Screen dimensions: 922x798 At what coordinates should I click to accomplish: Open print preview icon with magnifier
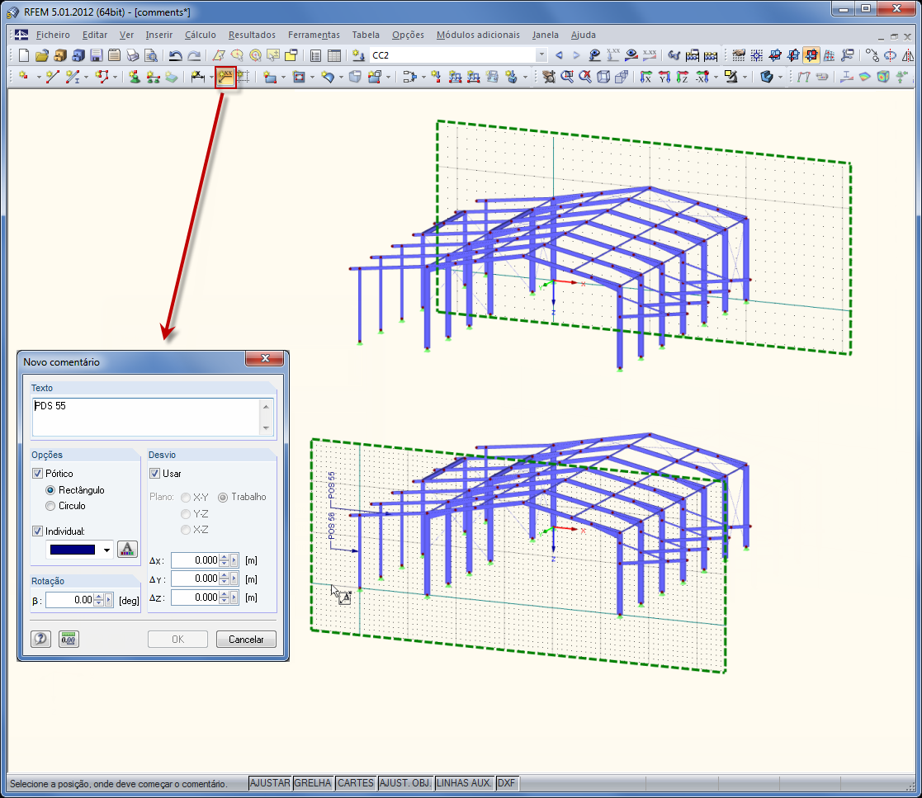[151, 55]
